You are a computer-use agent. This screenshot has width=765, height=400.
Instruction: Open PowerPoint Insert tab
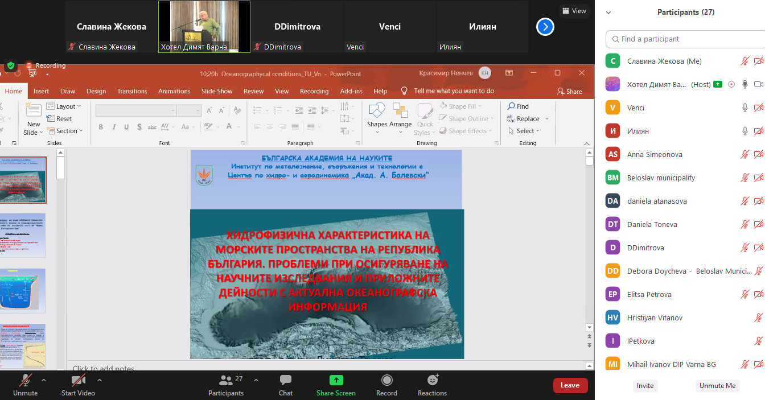(x=41, y=91)
